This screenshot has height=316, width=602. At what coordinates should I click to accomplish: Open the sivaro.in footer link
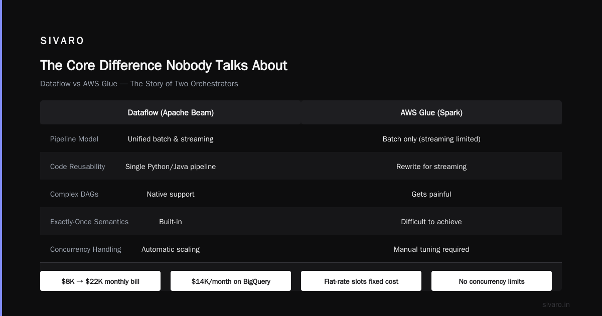556,304
